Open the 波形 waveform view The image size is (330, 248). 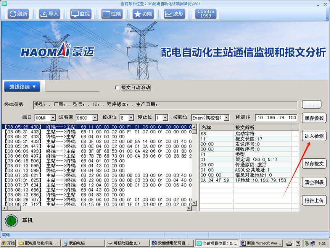pyautogui.click(x=174, y=14)
